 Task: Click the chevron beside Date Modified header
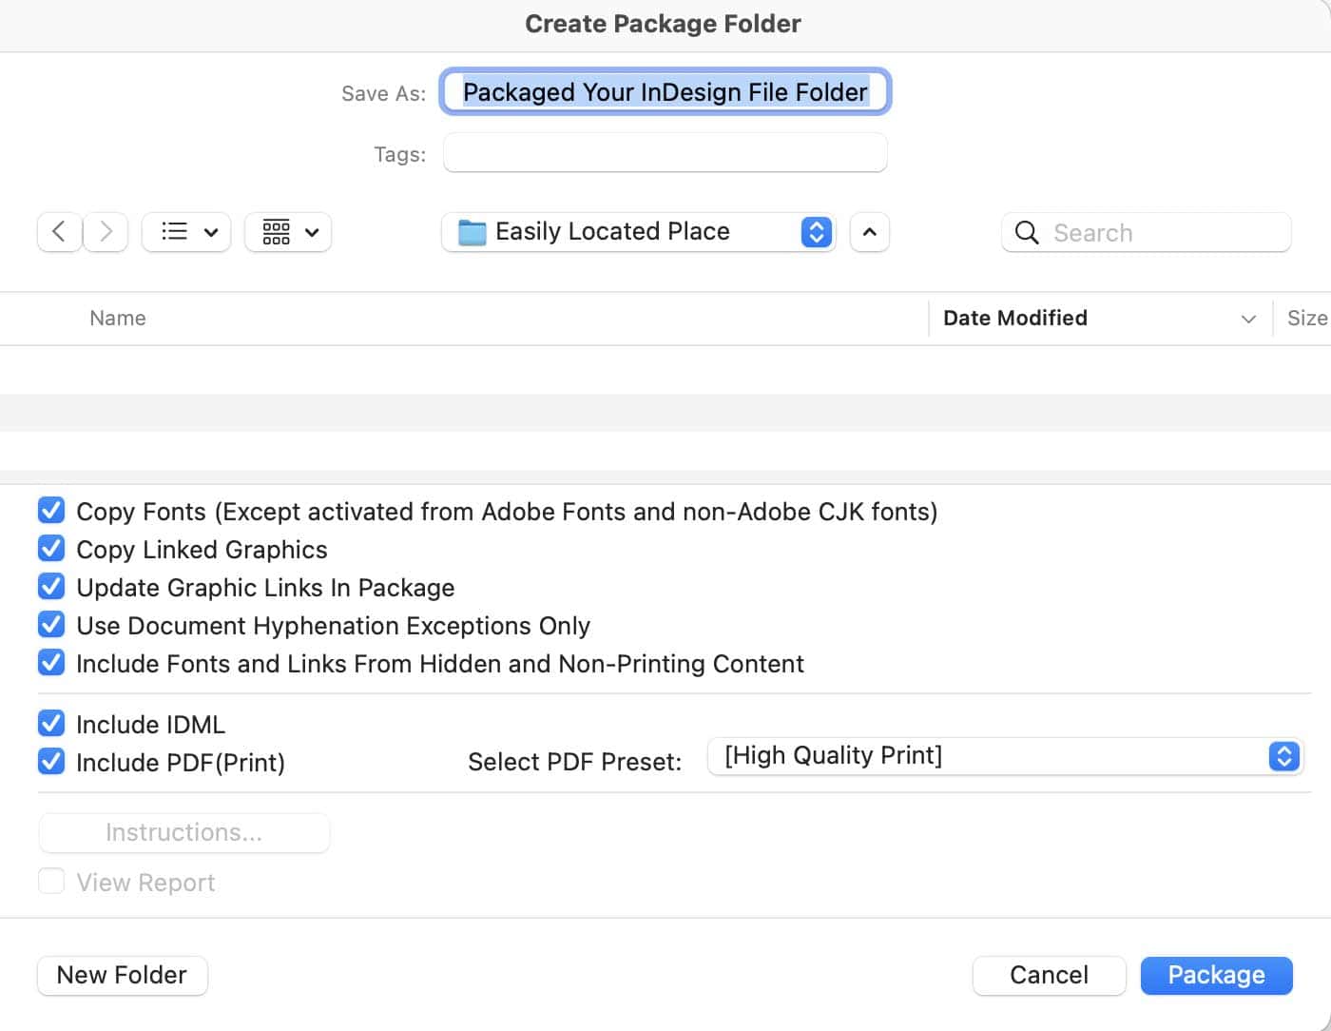[x=1247, y=319]
